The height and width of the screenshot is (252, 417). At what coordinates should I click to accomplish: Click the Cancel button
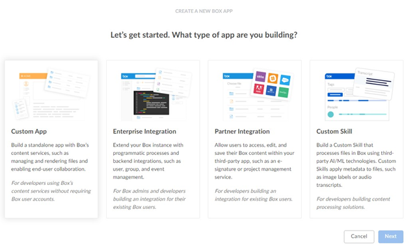(358, 236)
